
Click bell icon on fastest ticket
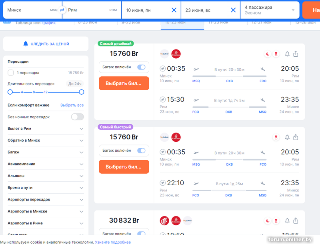pos(287,137)
